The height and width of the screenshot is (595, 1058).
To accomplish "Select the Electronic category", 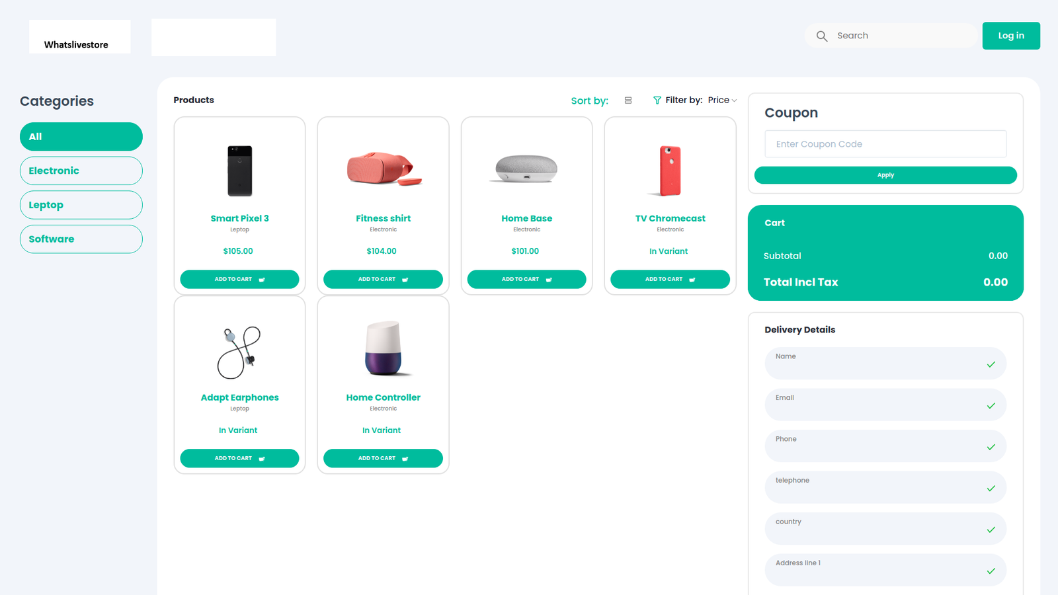I will click(x=81, y=171).
